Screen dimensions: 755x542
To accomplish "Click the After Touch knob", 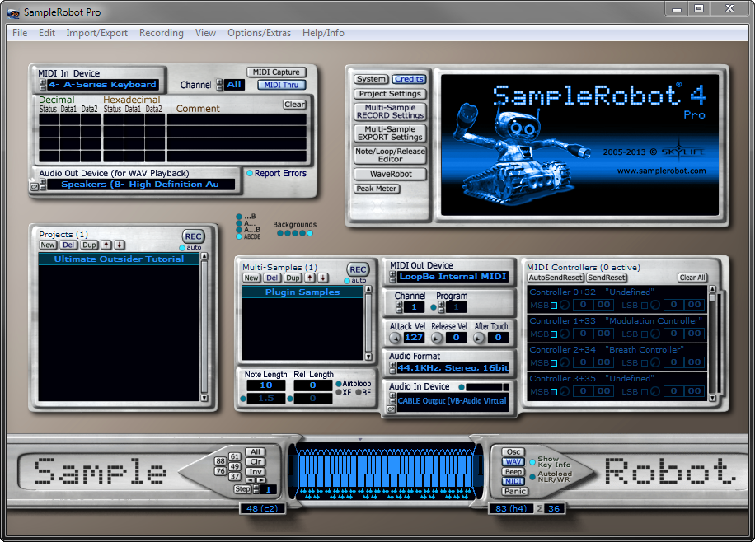I will pos(479,338).
